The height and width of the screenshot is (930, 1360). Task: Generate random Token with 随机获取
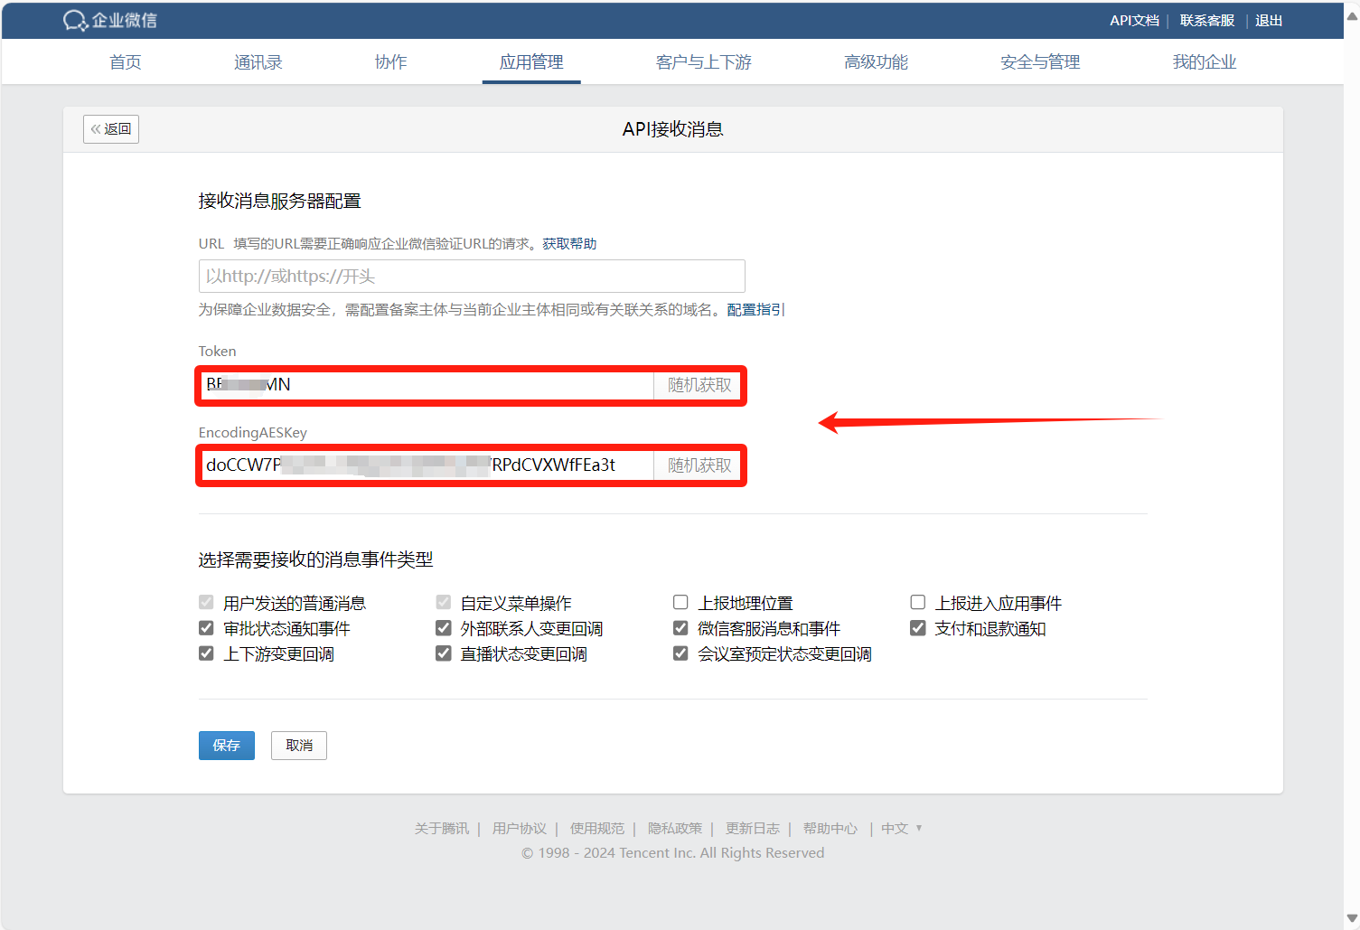[x=699, y=385]
